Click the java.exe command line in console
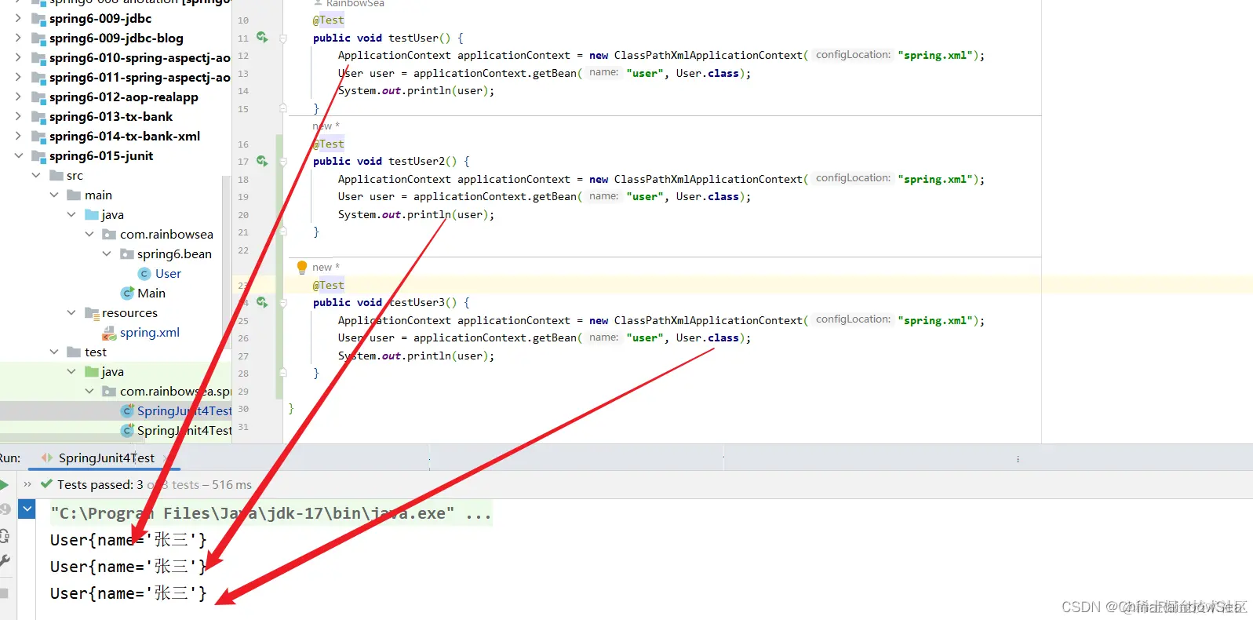 (271, 513)
